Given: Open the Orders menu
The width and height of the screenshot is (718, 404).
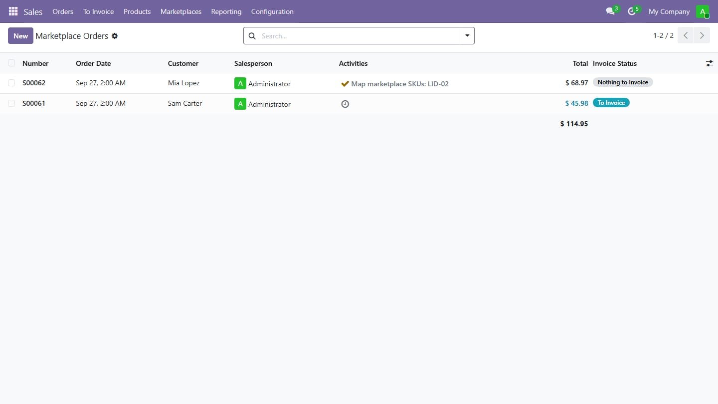Looking at the screenshot, I should tap(63, 11).
